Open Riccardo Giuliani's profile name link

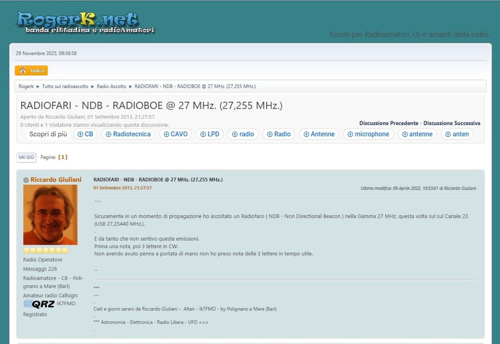(x=56, y=180)
